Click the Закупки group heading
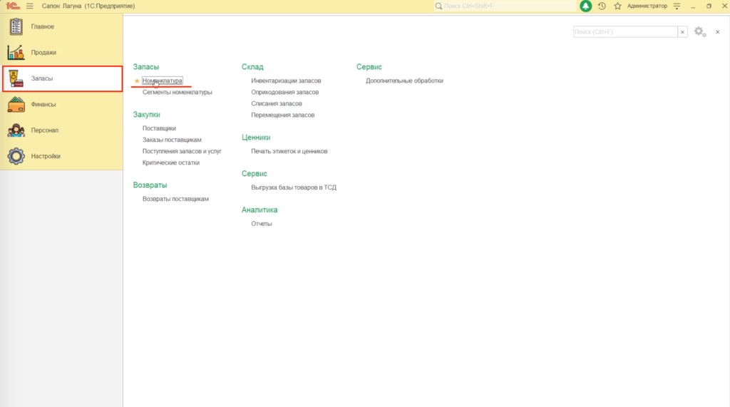 [147, 115]
